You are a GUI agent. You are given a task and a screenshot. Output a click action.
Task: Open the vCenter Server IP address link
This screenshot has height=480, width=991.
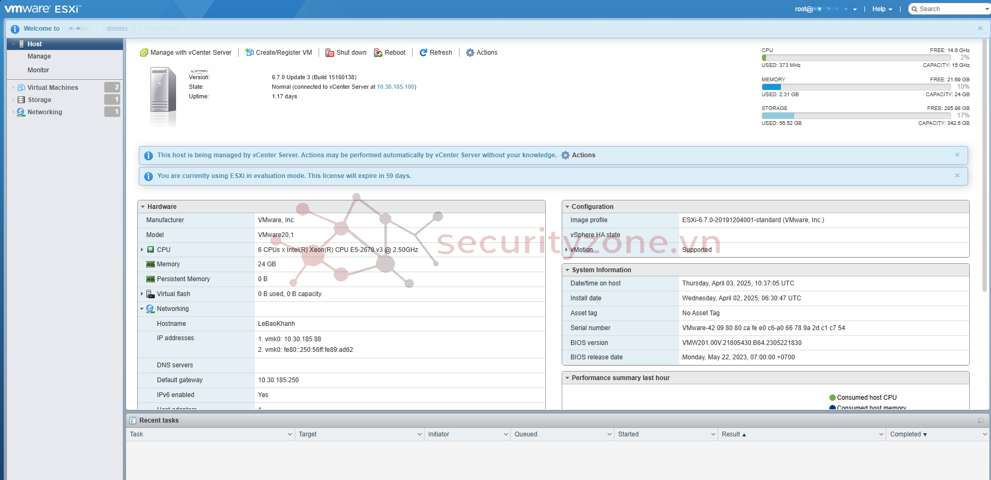396,87
